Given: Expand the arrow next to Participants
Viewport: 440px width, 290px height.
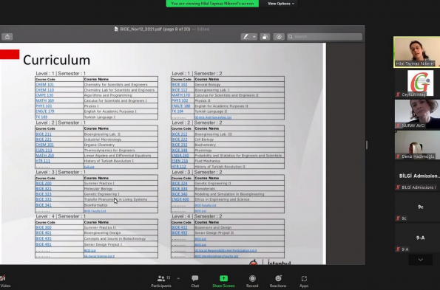Looking at the screenshot, I should point(178,278).
